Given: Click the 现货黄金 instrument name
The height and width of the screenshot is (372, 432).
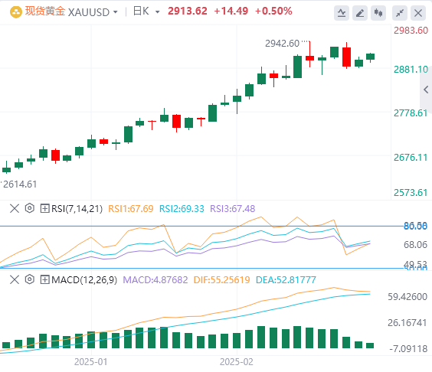Looking at the screenshot, I should point(45,11).
